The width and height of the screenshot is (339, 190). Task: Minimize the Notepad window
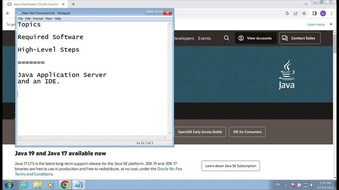[x=149, y=13]
